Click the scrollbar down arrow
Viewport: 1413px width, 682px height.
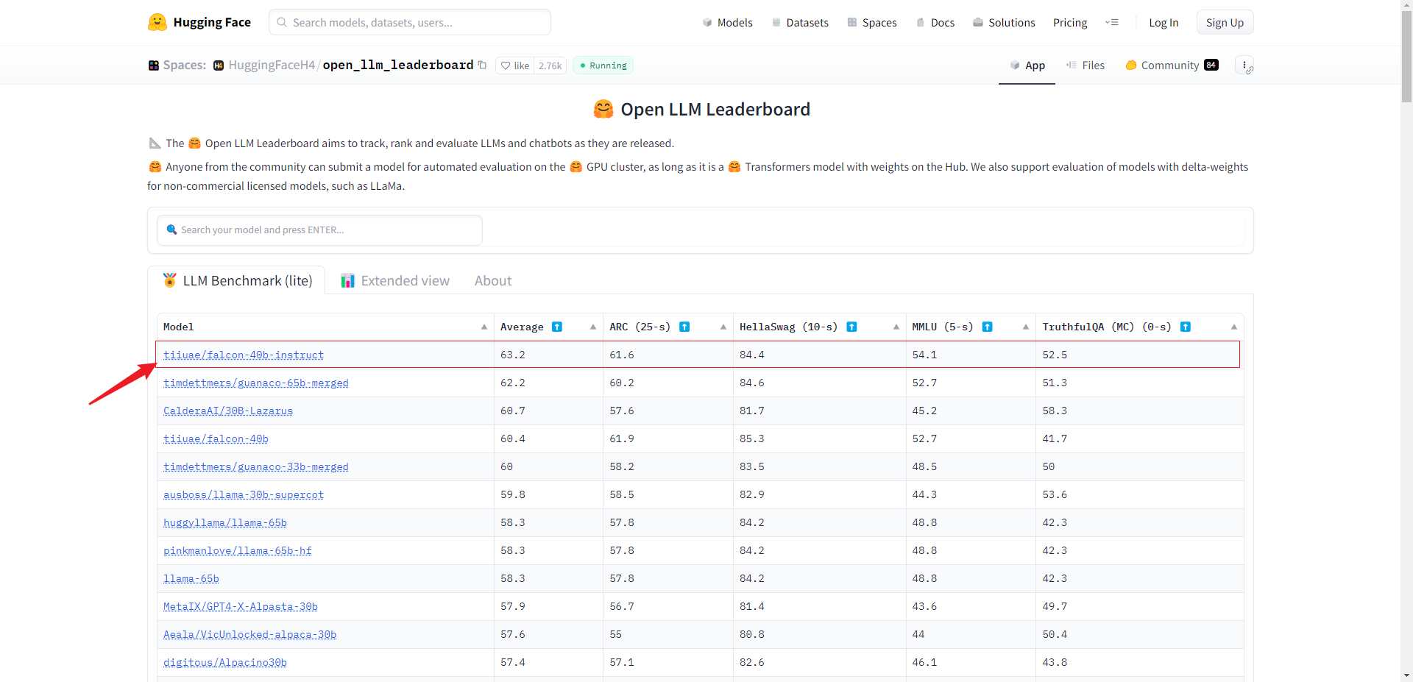click(x=1406, y=675)
